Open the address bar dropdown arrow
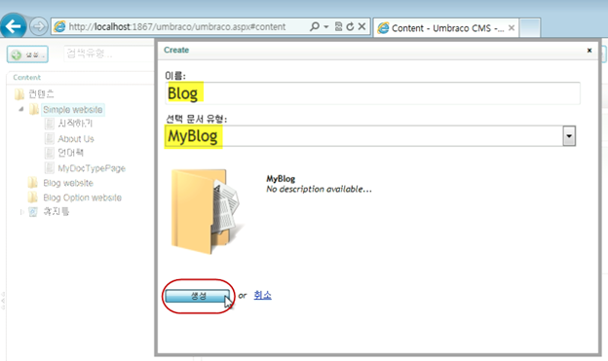 click(326, 26)
